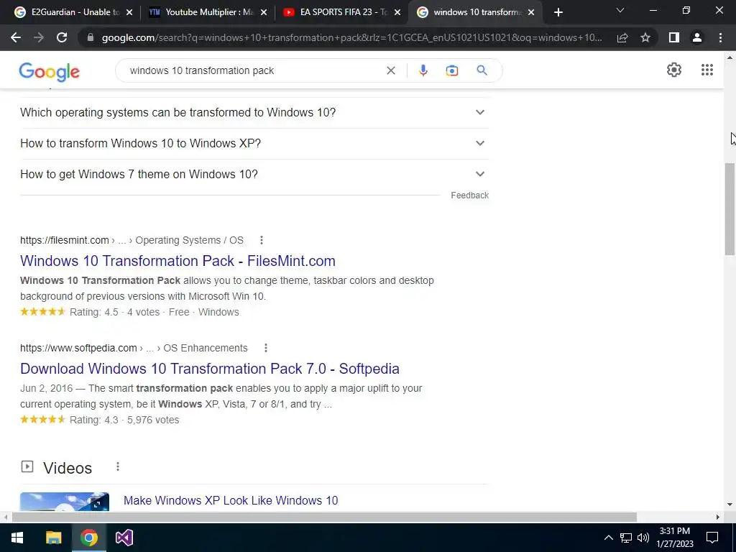
Task: Click the browser forward arrow
Action: click(39, 37)
